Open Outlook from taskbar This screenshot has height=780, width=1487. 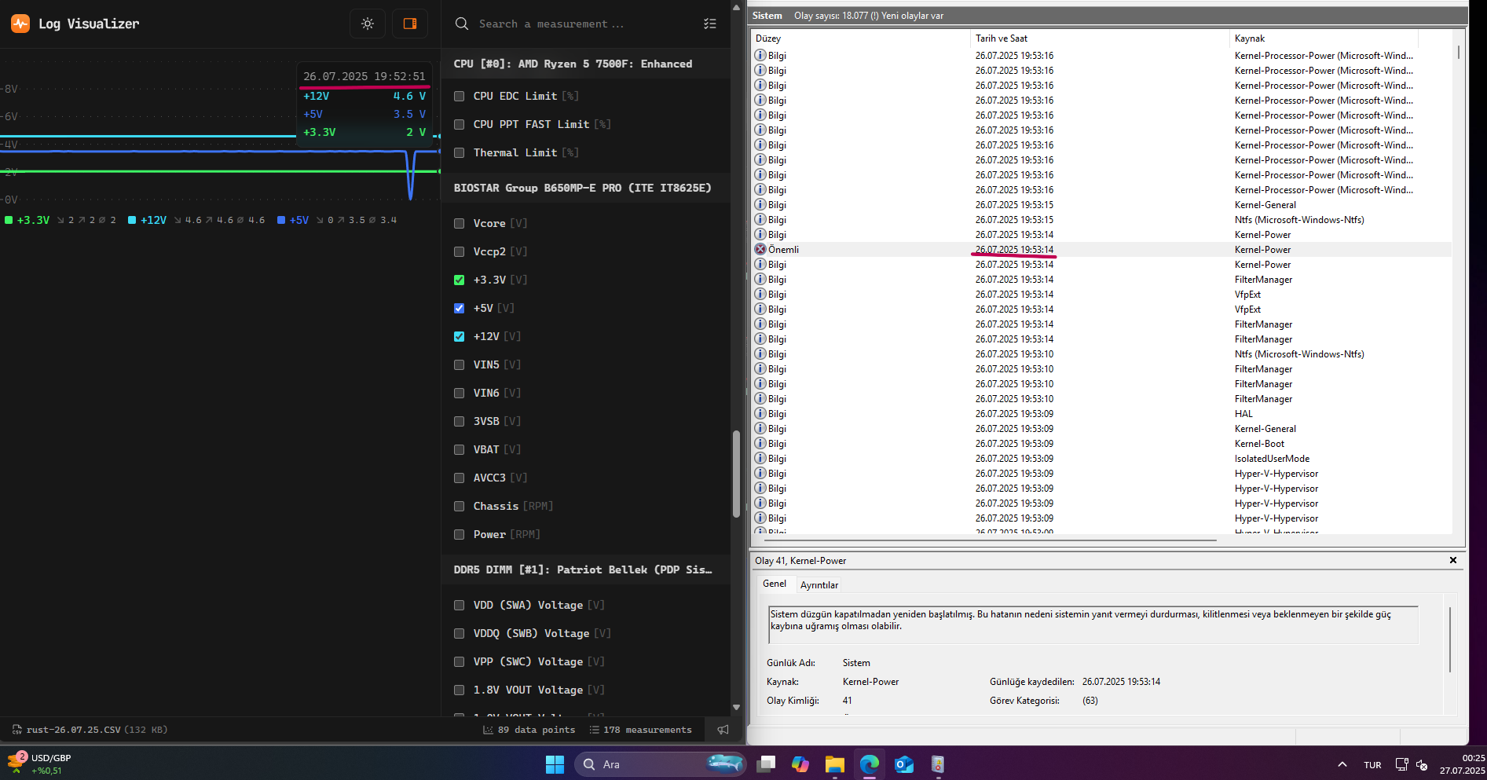coord(904,764)
